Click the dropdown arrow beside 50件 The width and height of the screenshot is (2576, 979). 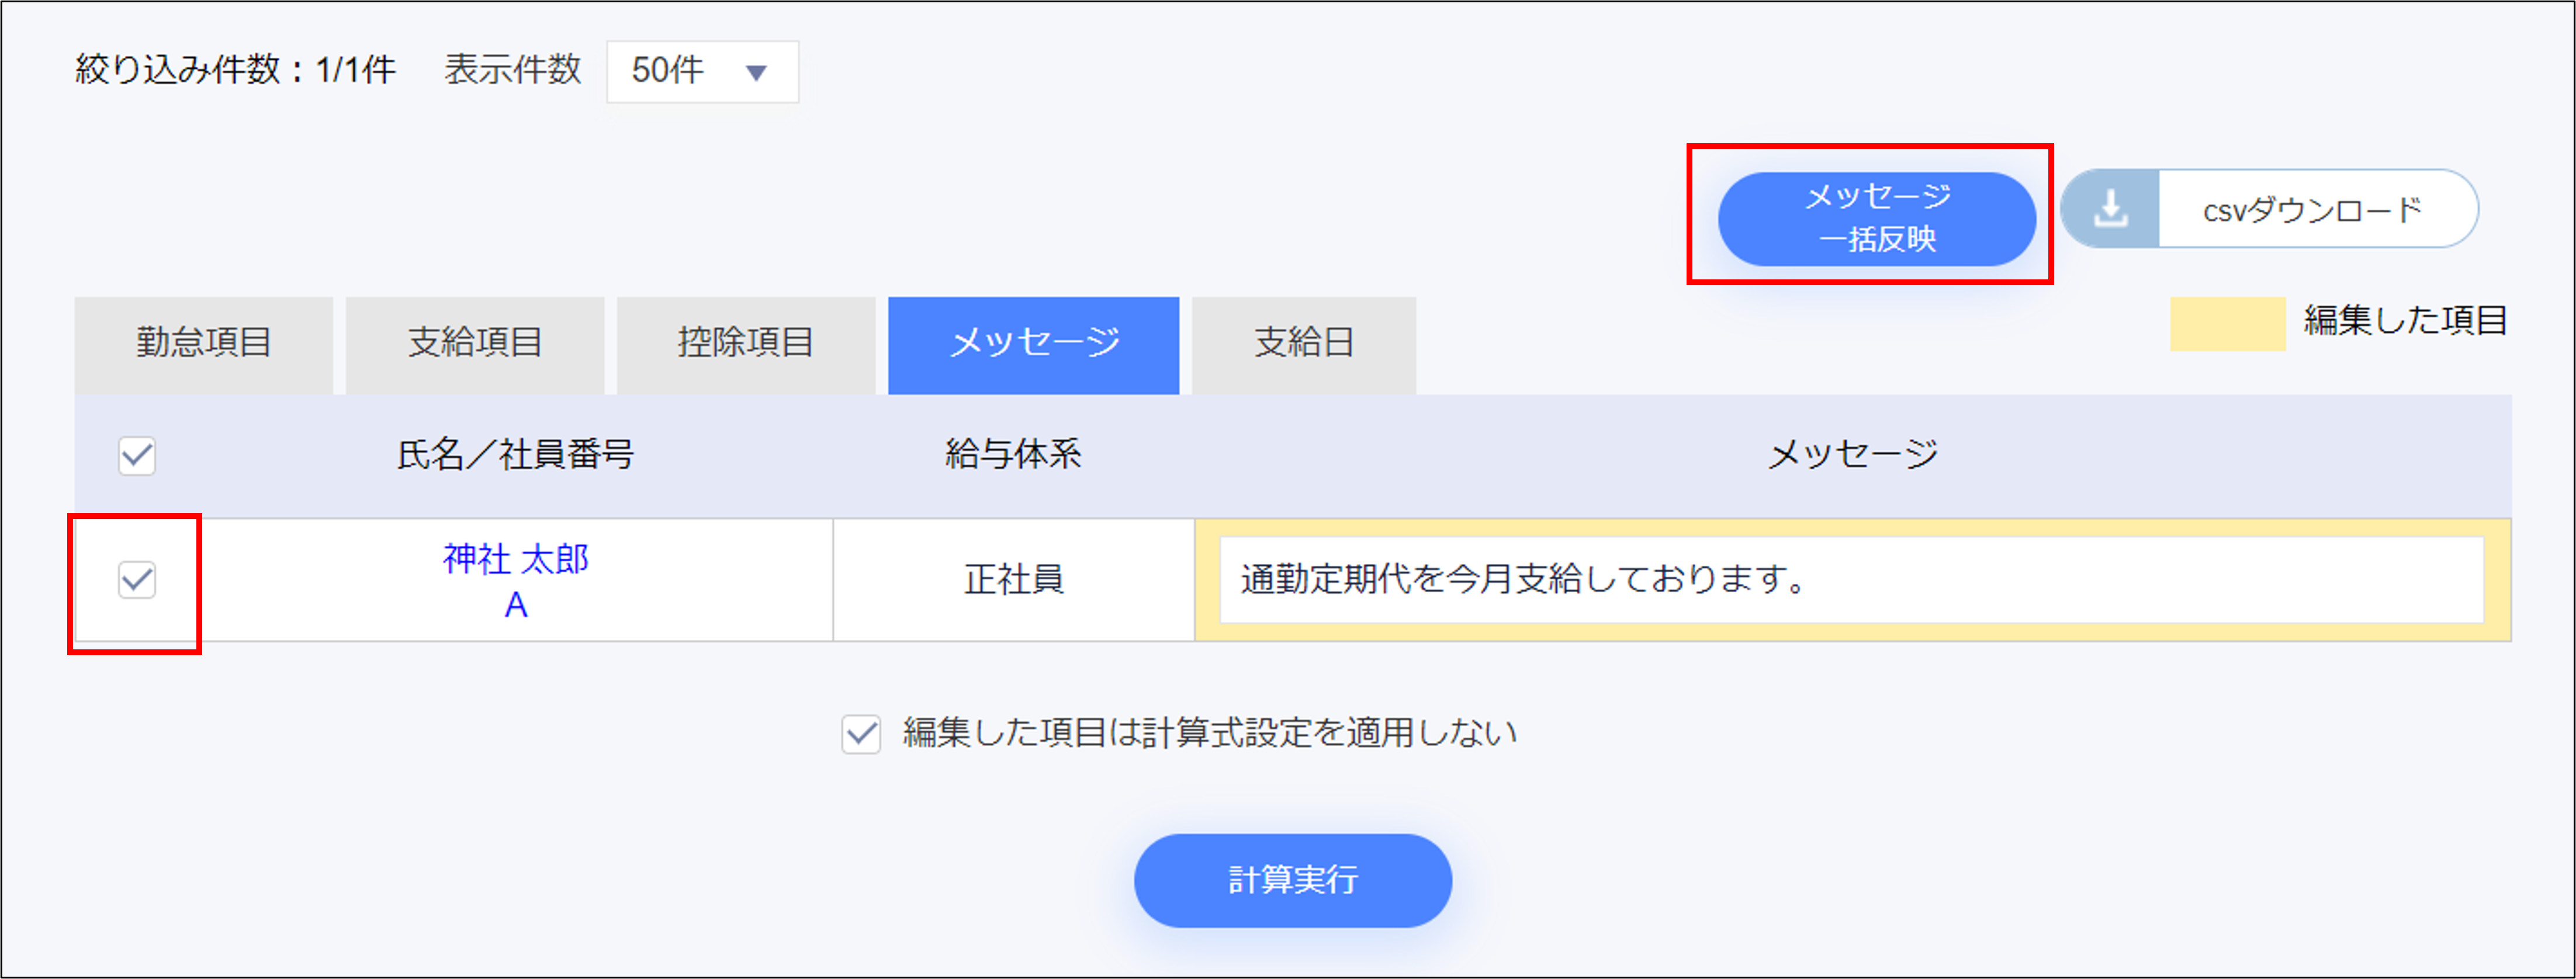point(758,71)
